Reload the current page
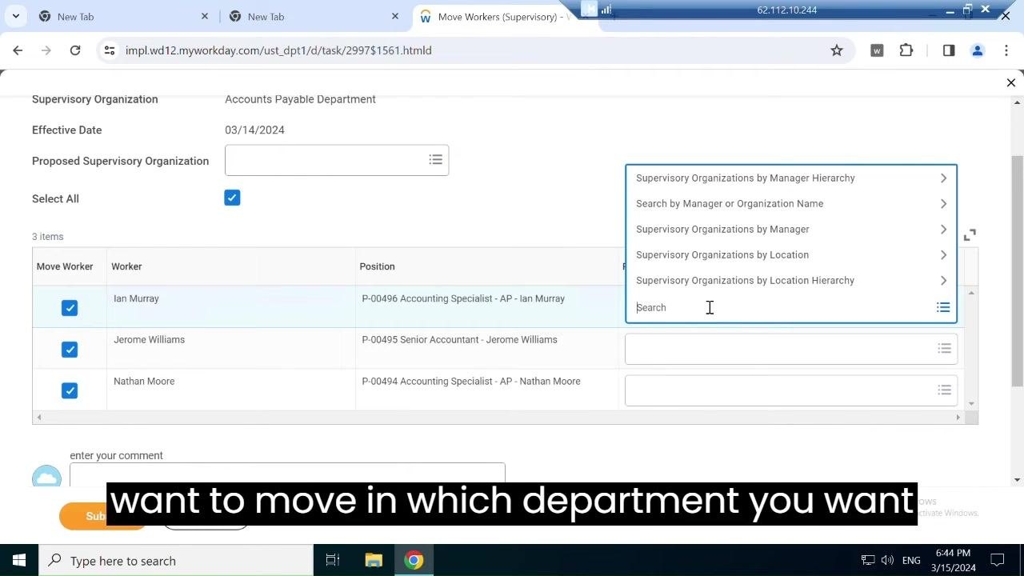This screenshot has height=576, width=1024. coord(75,50)
